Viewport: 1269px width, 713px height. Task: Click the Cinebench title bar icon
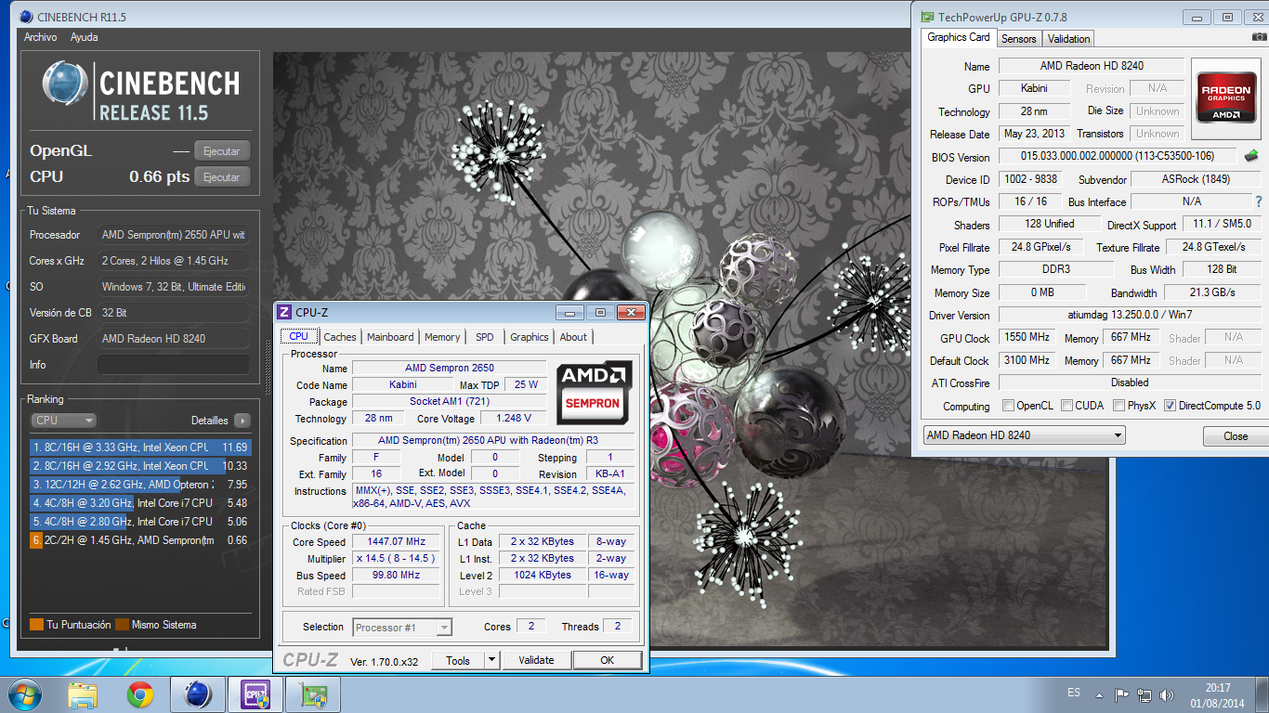click(x=25, y=16)
